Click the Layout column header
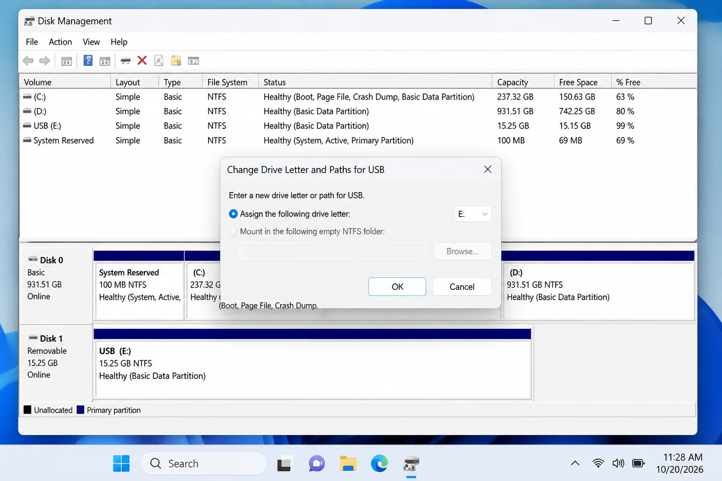Viewport: 722px width, 481px height. click(134, 82)
